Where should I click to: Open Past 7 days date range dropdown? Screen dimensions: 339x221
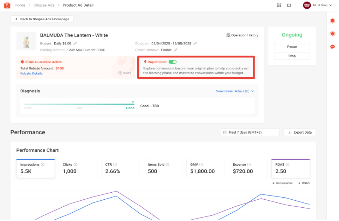(250, 132)
